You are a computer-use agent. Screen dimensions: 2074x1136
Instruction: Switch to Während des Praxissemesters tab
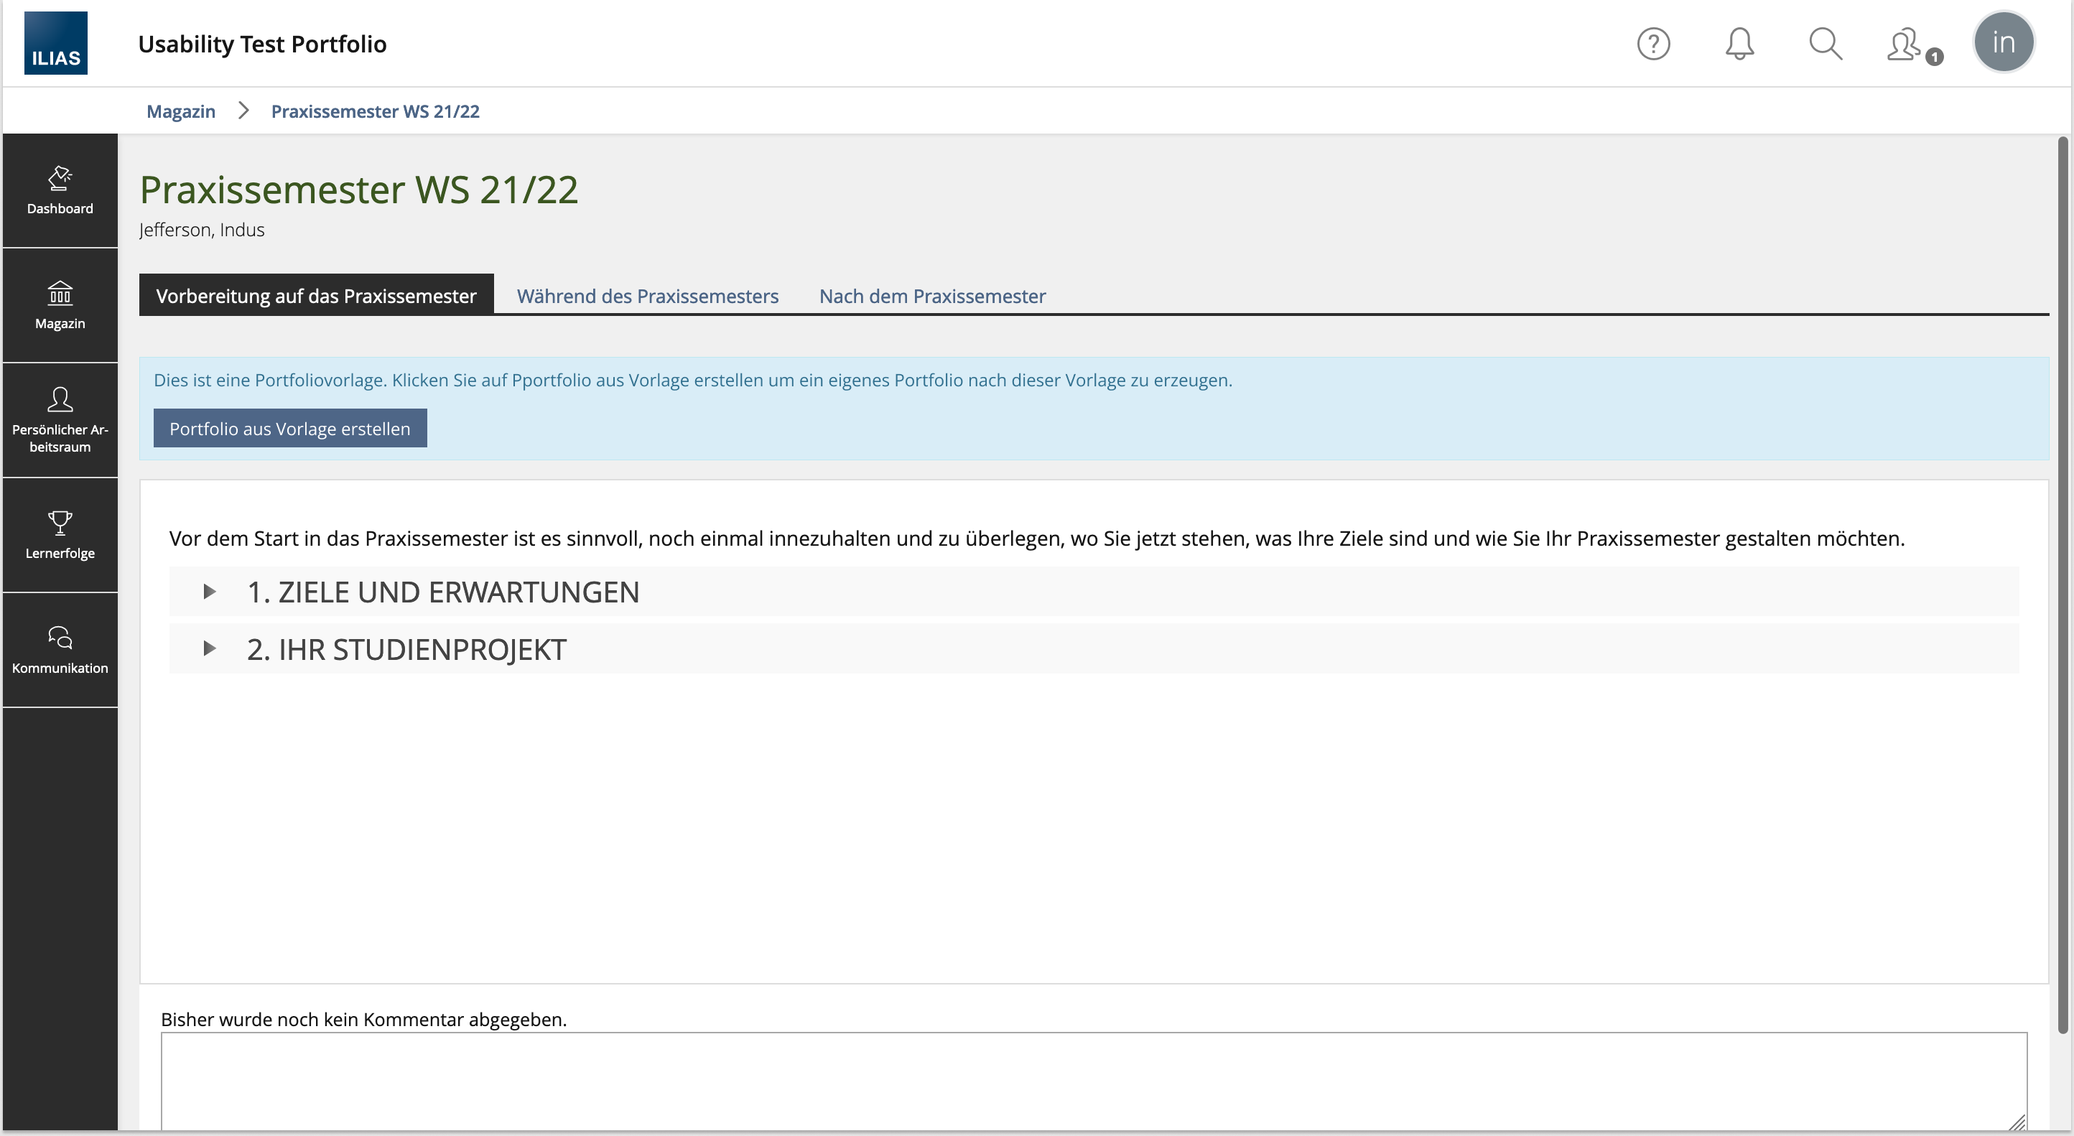point(646,297)
